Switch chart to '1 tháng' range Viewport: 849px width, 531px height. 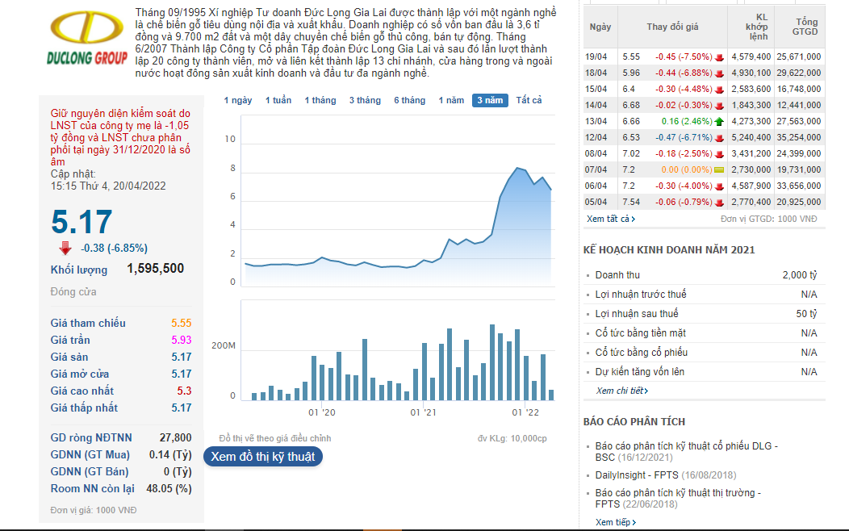pyautogui.click(x=320, y=100)
